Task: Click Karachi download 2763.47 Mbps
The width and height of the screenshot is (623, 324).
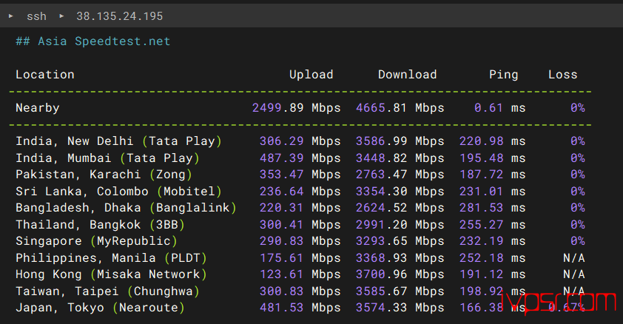Action: [x=400, y=175]
